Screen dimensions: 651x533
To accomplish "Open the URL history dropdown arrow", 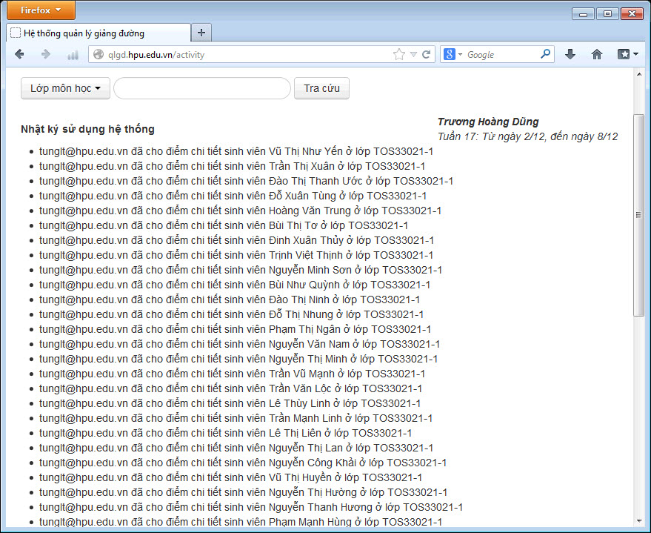I will [413, 54].
